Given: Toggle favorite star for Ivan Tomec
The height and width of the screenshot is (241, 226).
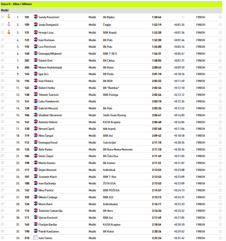Looking at the screenshot, I should pyautogui.click(x=220, y=238).
